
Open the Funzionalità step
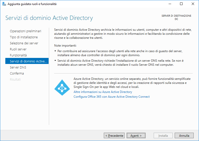(18, 55)
